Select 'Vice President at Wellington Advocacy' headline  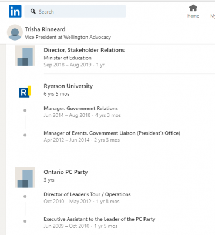[68, 37]
